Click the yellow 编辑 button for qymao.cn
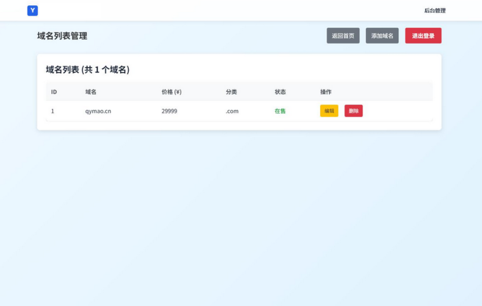The image size is (482, 306). point(329,111)
